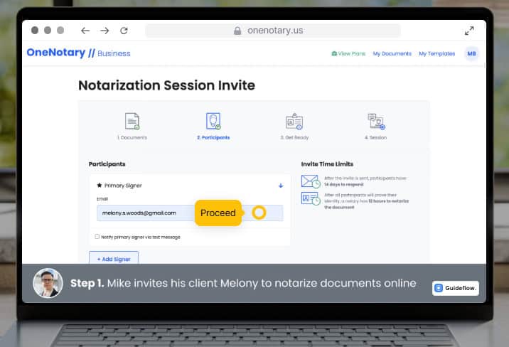Enable notify primary signer via text message

tap(97, 237)
